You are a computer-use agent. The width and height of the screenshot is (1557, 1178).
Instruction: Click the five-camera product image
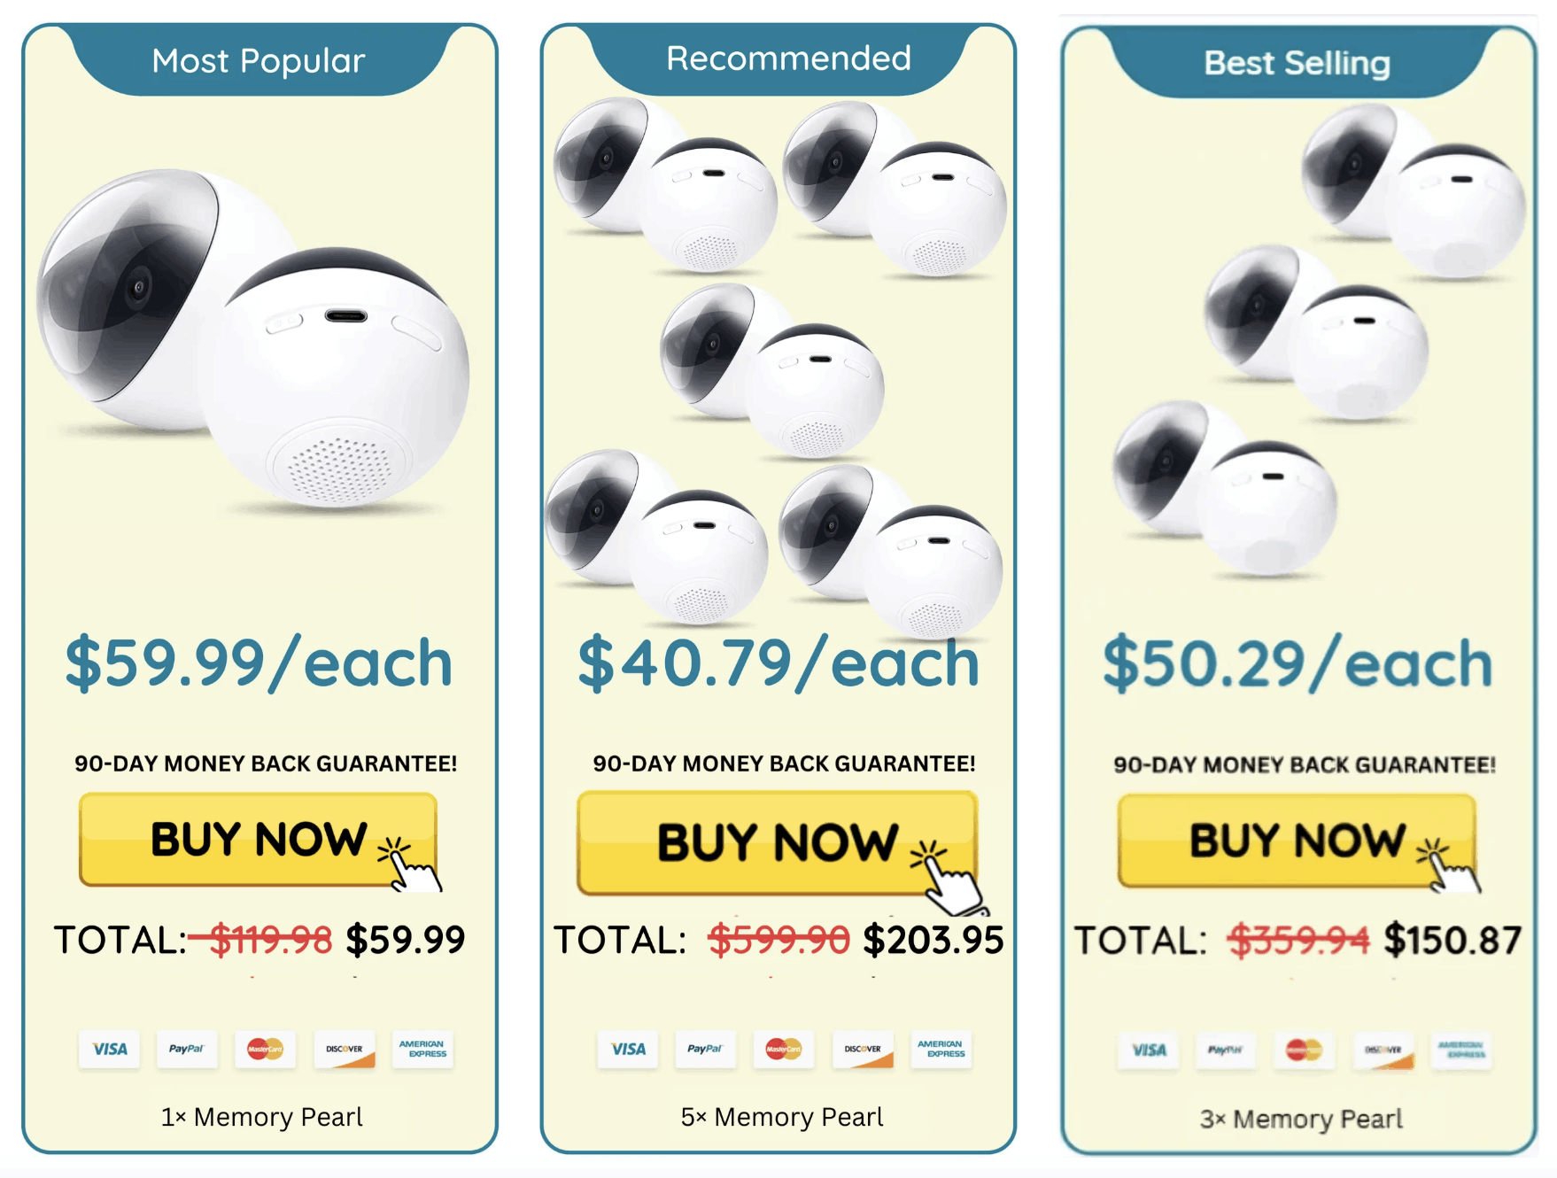click(x=778, y=363)
